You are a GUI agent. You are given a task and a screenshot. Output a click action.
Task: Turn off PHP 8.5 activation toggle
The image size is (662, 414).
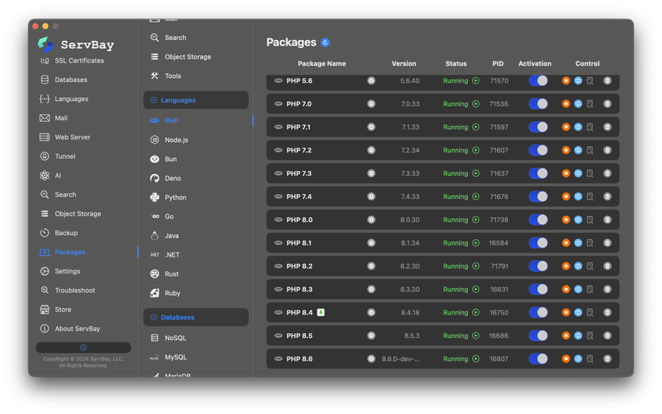tap(538, 336)
